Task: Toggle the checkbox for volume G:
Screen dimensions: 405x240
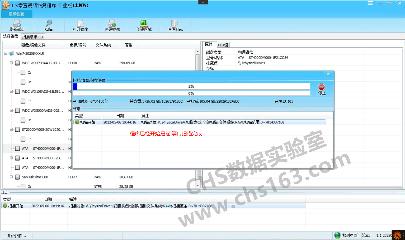Action: (23, 187)
